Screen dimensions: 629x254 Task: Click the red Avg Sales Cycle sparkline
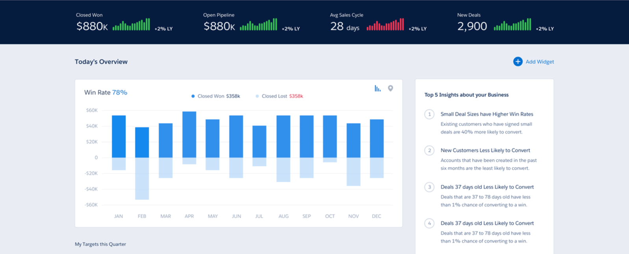point(385,25)
